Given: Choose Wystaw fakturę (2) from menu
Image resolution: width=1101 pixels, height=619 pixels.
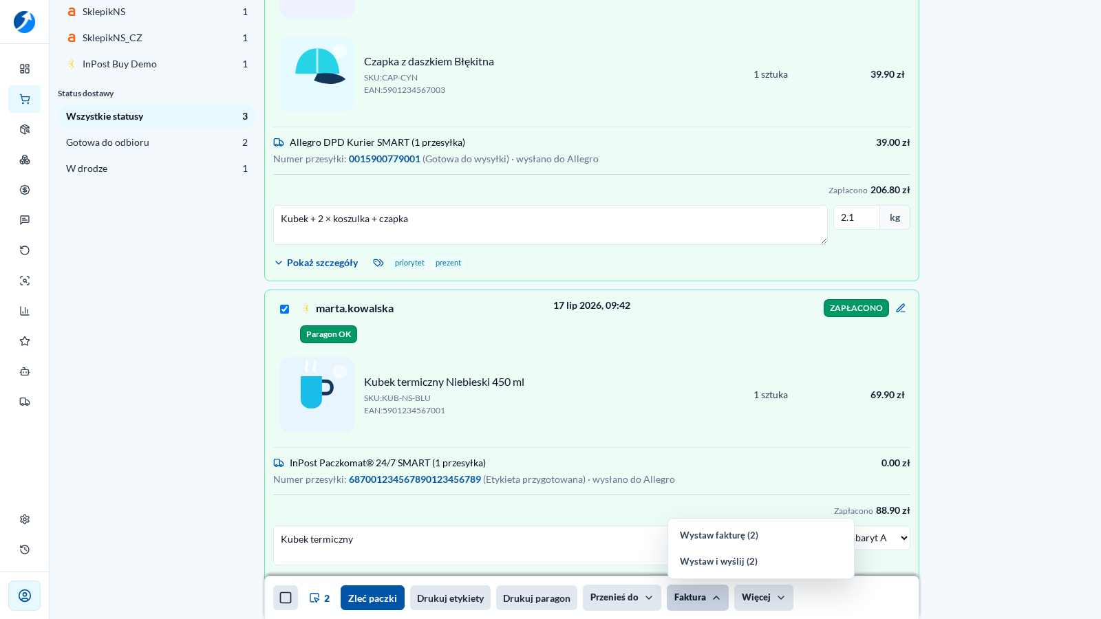Looking at the screenshot, I should click(761, 535).
